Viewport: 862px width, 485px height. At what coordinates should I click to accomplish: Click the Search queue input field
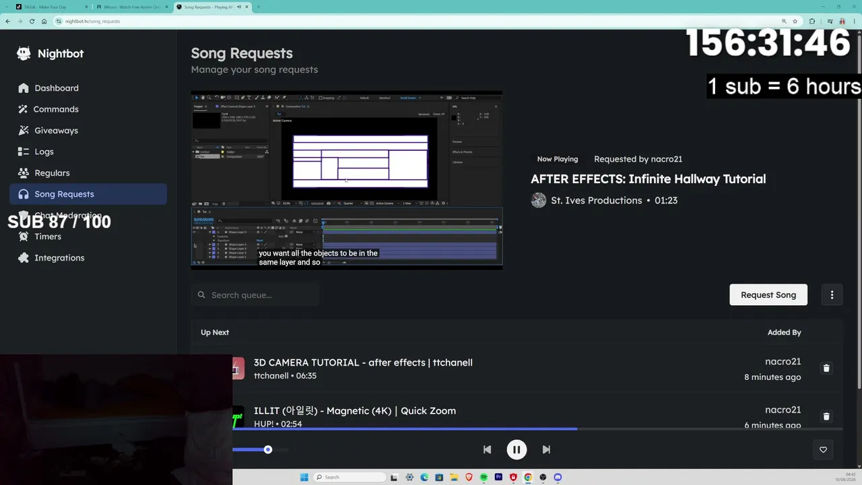tap(255, 295)
